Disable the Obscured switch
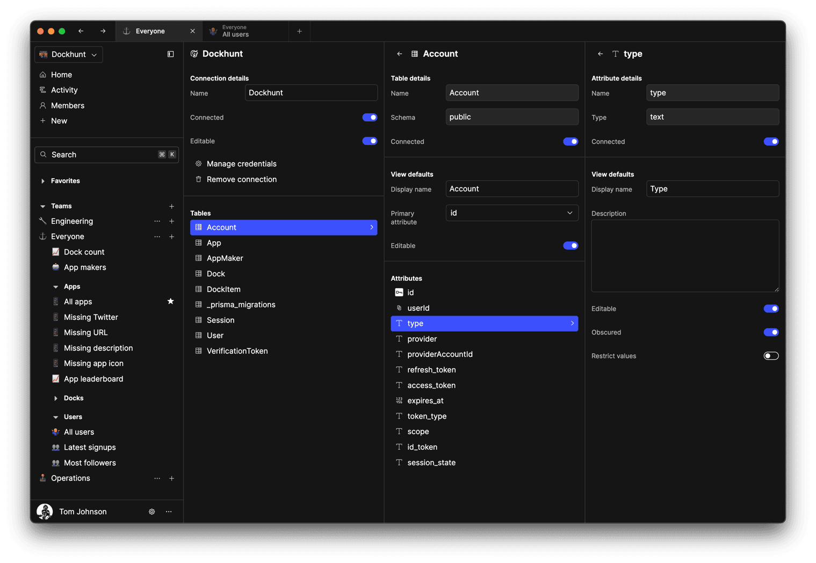Image resolution: width=816 pixels, height=563 pixels. tap(771, 332)
